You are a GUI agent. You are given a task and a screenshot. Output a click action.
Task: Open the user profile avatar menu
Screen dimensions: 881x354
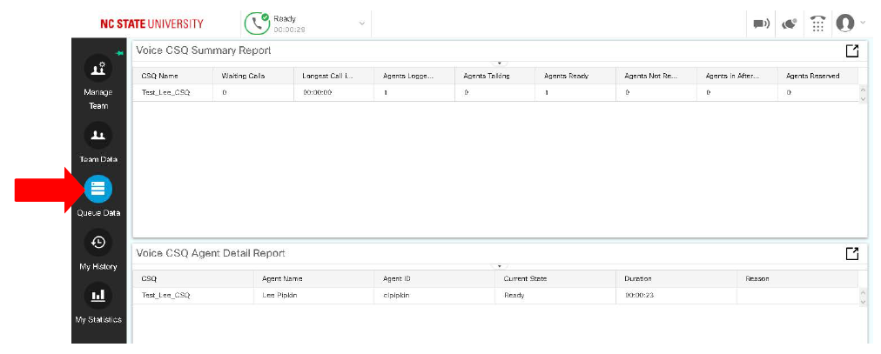point(845,23)
